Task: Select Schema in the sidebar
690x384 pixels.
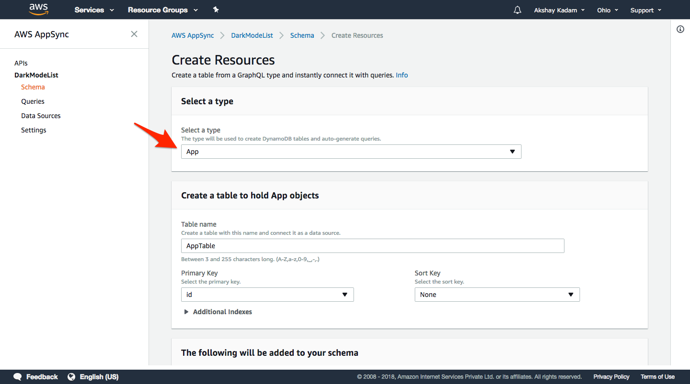Action: click(33, 87)
